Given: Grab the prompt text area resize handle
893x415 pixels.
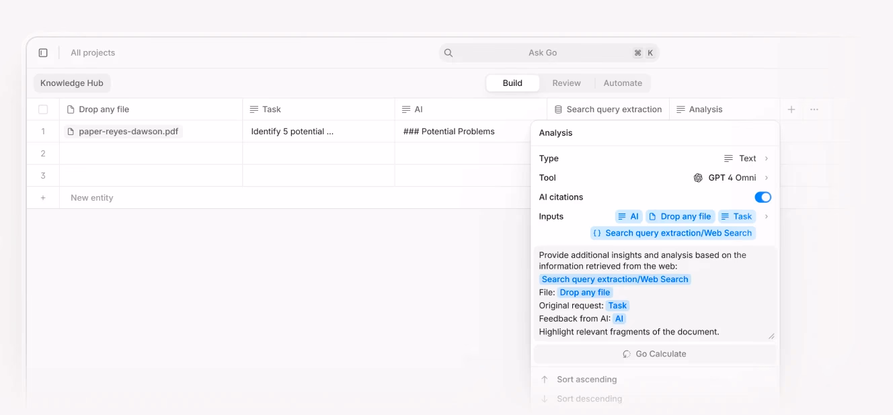Looking at the screenshot, I should click(771, 336).
